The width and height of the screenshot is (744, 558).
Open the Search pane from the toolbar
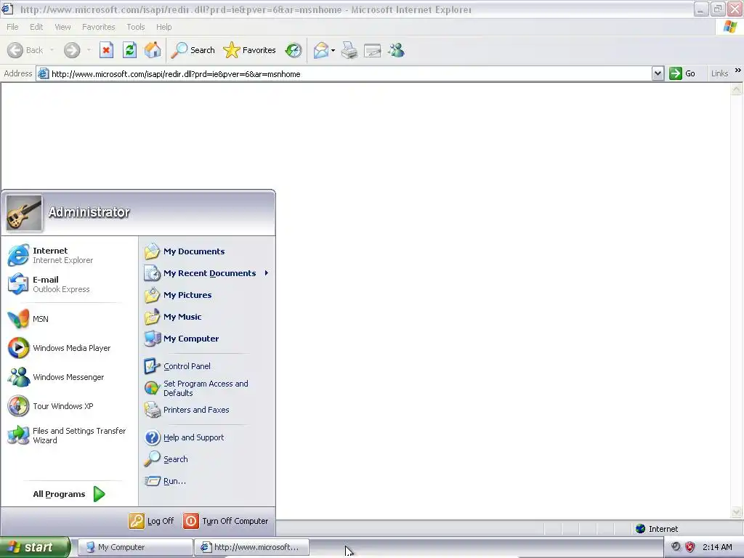click(x=193, y=50)
